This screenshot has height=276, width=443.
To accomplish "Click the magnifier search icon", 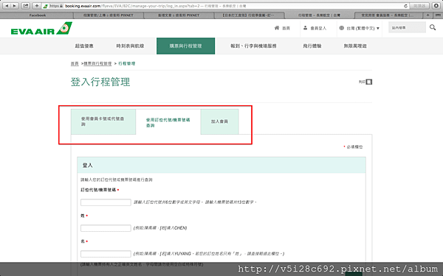I will pos(433,27).
